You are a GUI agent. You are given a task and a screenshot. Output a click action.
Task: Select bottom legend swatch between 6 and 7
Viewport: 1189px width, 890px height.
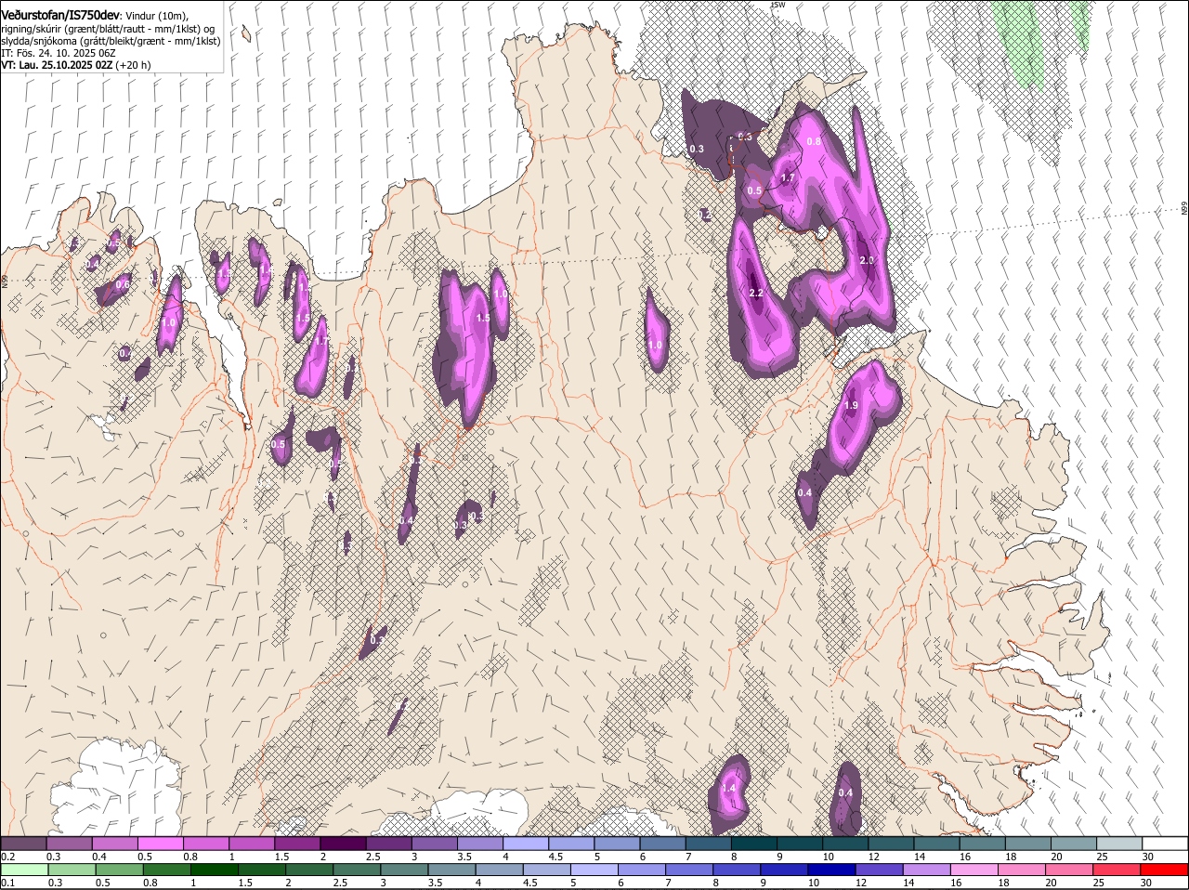tap(644, 870)
